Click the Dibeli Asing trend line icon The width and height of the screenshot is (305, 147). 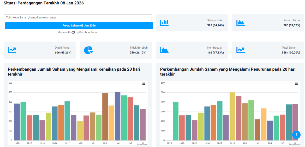click(x=12, y=50)
